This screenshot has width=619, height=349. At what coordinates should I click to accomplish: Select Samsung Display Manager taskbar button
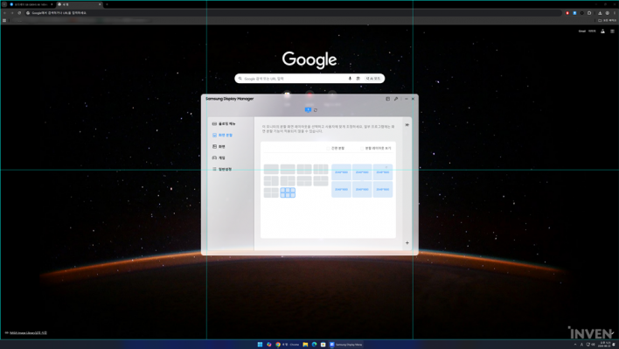[x=346, y=345]
